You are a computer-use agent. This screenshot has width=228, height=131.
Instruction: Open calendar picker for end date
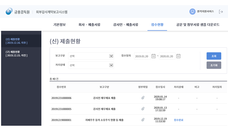click(x=178, y=56)
